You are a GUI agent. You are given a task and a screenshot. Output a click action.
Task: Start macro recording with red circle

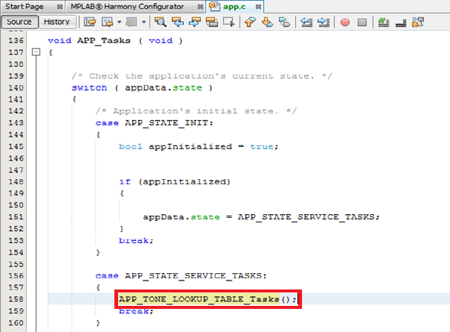tap(345, 22)
